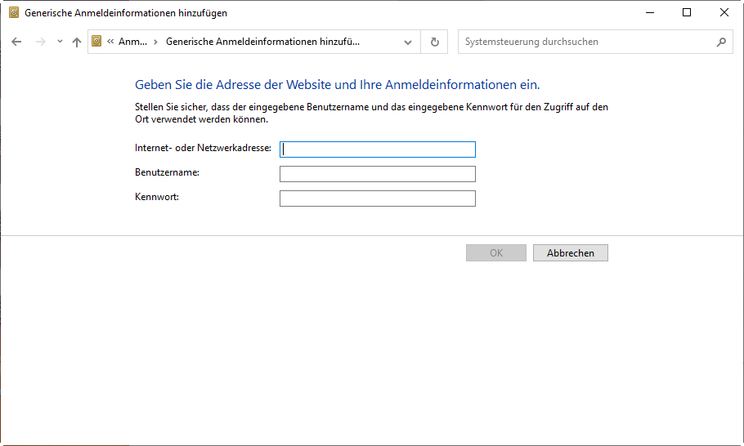Select the Generische Anmeldeinformationen hinzufü... breadcrumb

pyautogui.click(x=262, y=42)
